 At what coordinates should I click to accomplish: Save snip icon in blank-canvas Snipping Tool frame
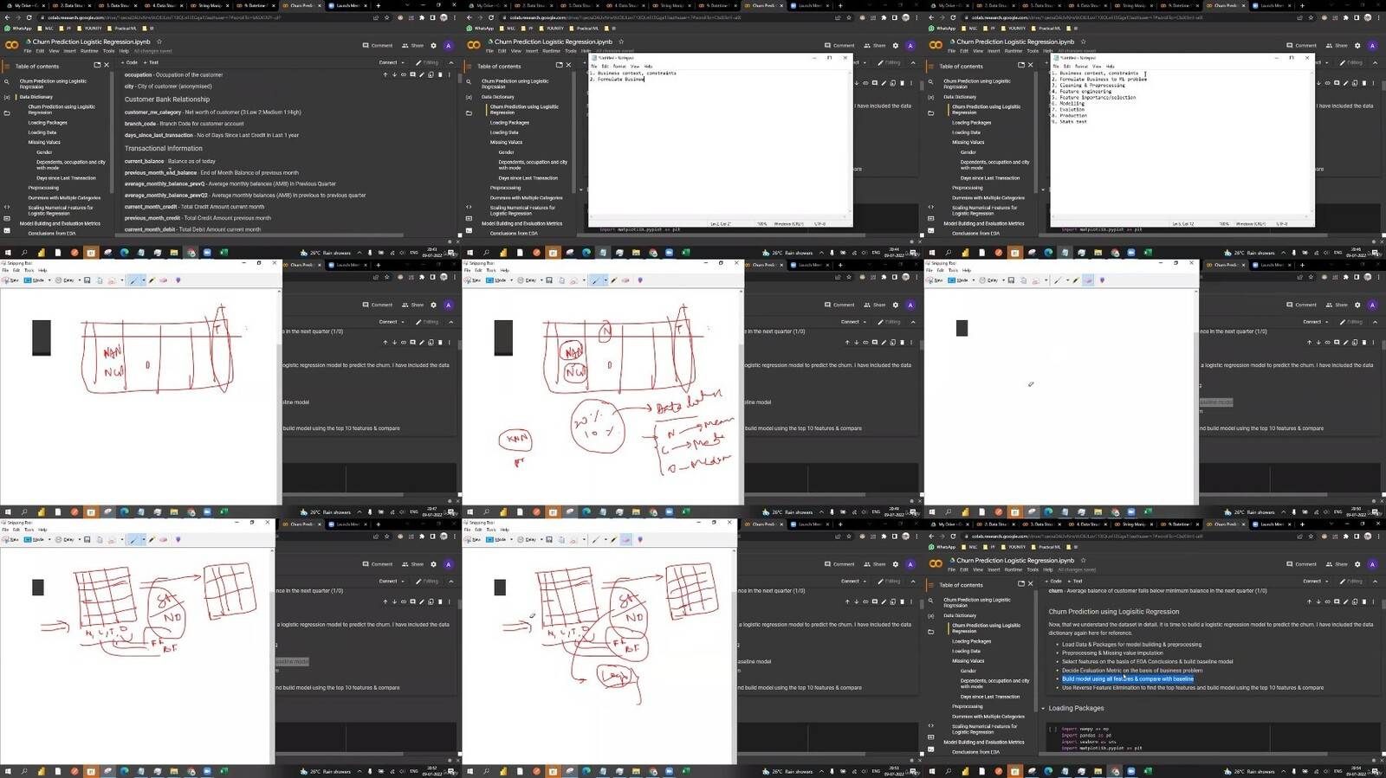pyautogui.click(x=1011, y=280)
